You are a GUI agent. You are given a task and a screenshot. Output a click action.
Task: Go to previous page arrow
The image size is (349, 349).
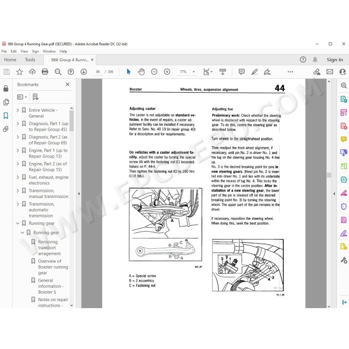coord(71,72)
